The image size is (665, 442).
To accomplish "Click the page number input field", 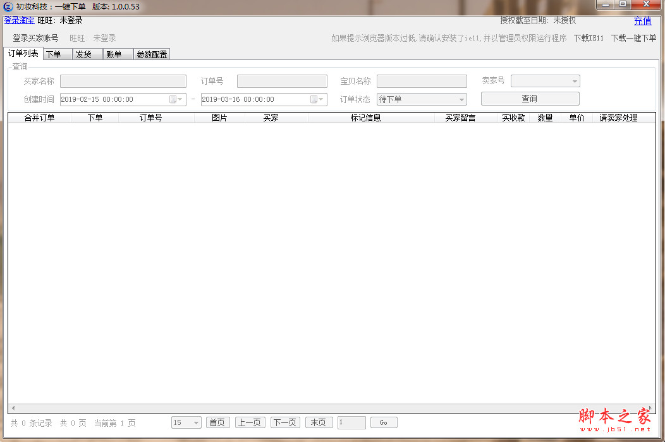I will 351,422.
